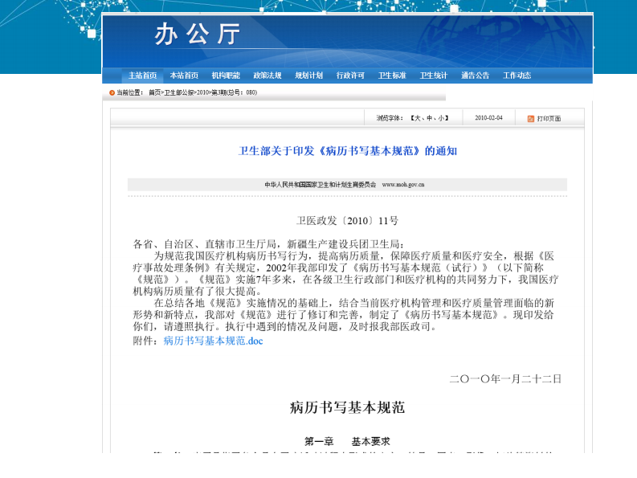Click the date line 二〇一〇年一月二十二日

click(505, 379)
